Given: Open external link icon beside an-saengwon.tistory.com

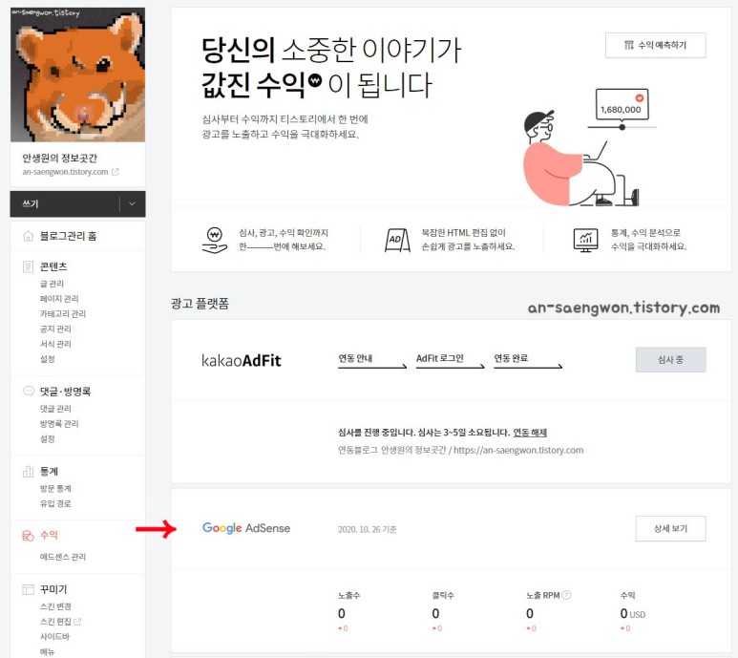Looking at the screenshot, I should point(116,172).
